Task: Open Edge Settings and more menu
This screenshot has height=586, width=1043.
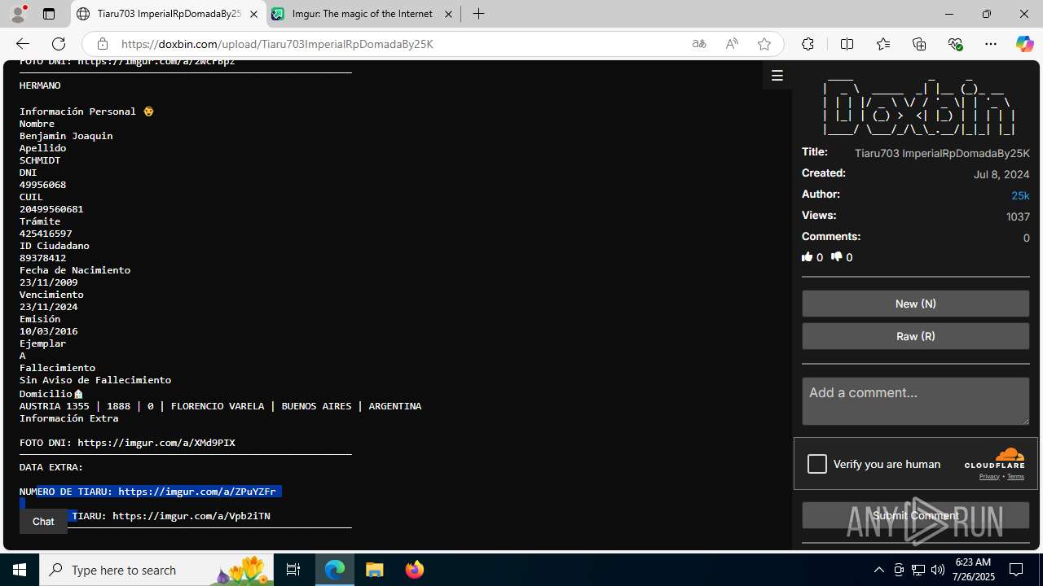Action: click(991, 44)
